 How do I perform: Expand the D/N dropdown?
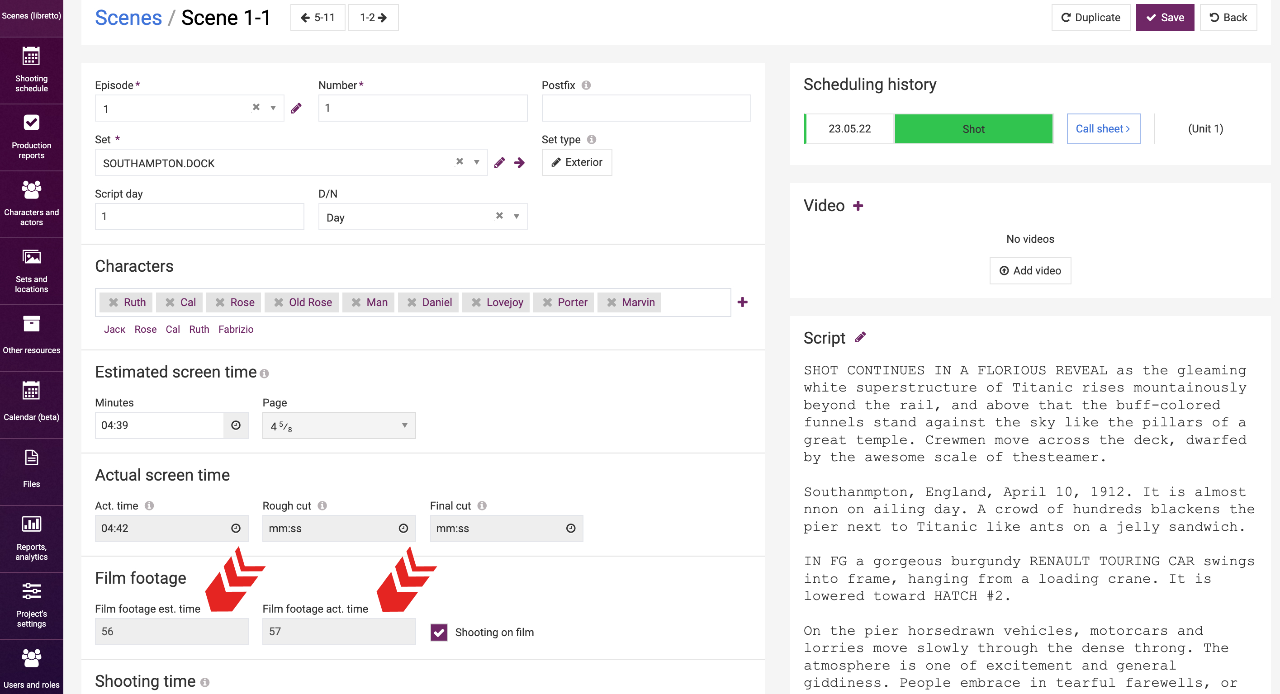tap(516, 216)
